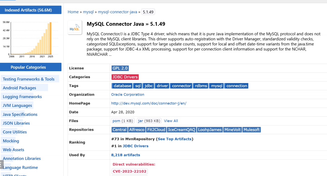
Task: Click the Apr 28, 2020 date text
Action: coord(123,112)
